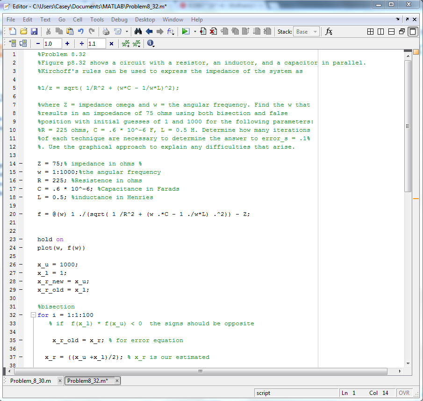The image size is (423, 401).
Task: Close the Problem_8_30.m tab
Action: tap(60, 381)
